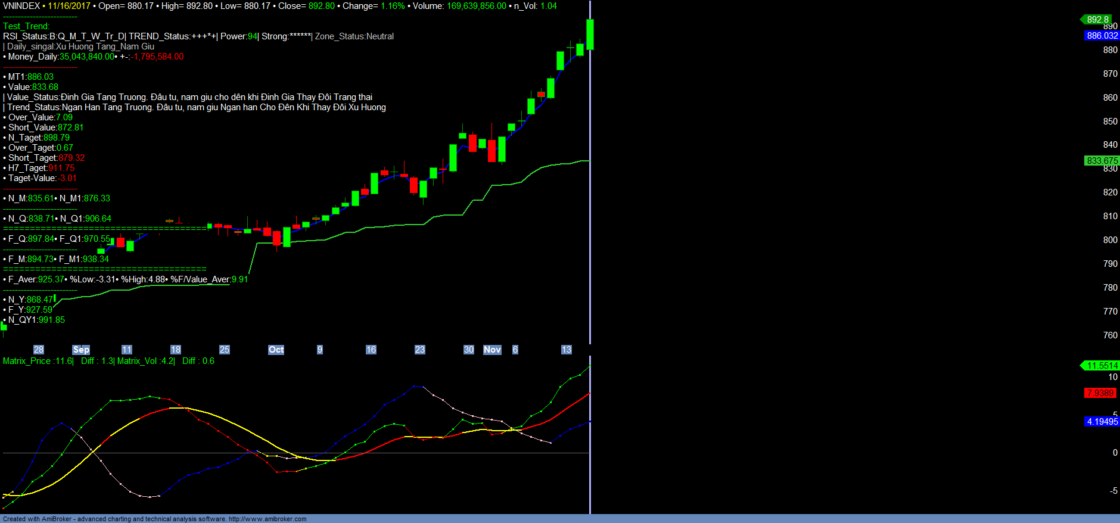Image resolution: width=1120 pixels, height=523 pixels.
Task: Click the Zone_Status:Neutral text
Action: pyautogui.click(x=354, y=36)
